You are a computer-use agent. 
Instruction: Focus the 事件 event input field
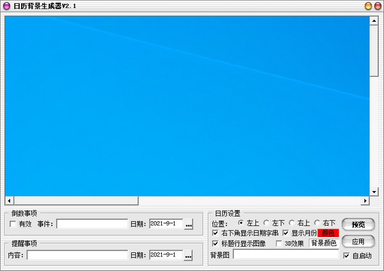(x=92, y=224)
